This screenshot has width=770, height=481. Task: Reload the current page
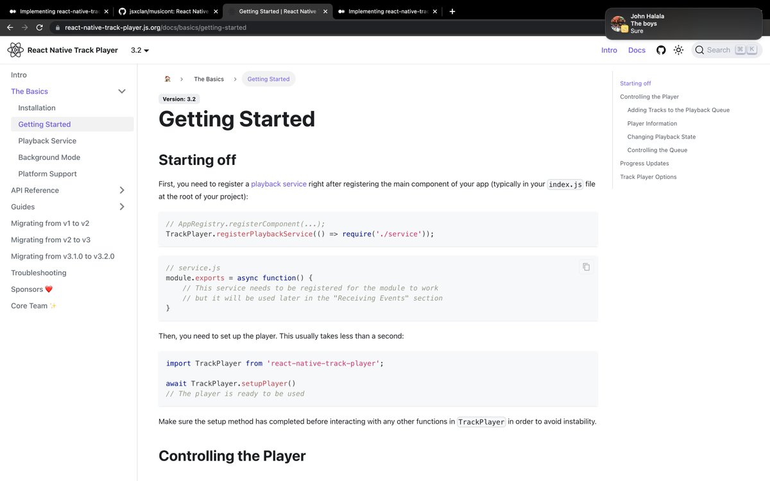point(40,28)
